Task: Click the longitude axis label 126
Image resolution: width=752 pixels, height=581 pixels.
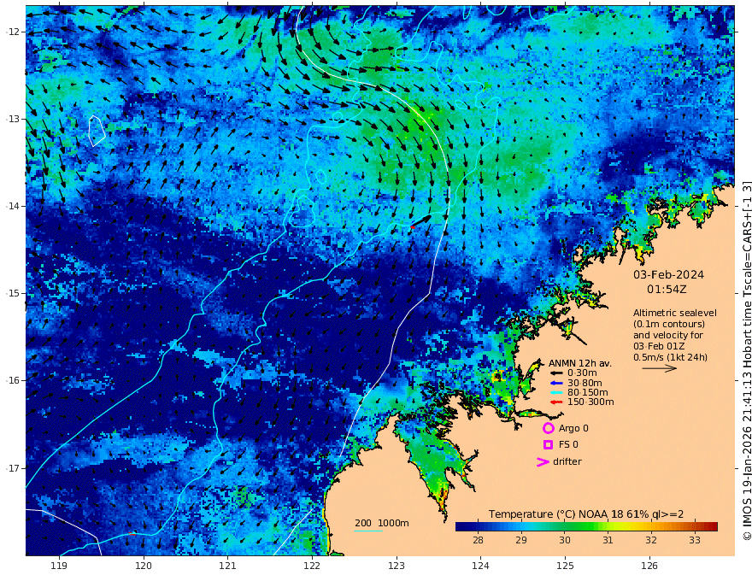Action: click(x=649, y=566)
